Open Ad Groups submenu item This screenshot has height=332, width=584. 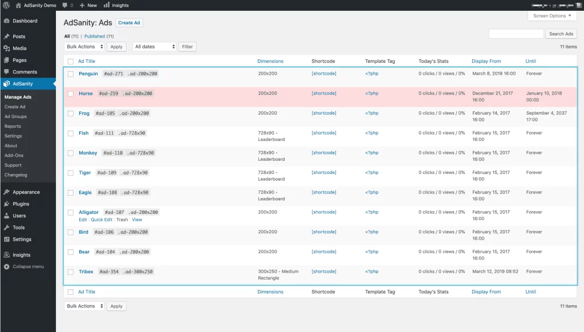click(x=15, y=116)
